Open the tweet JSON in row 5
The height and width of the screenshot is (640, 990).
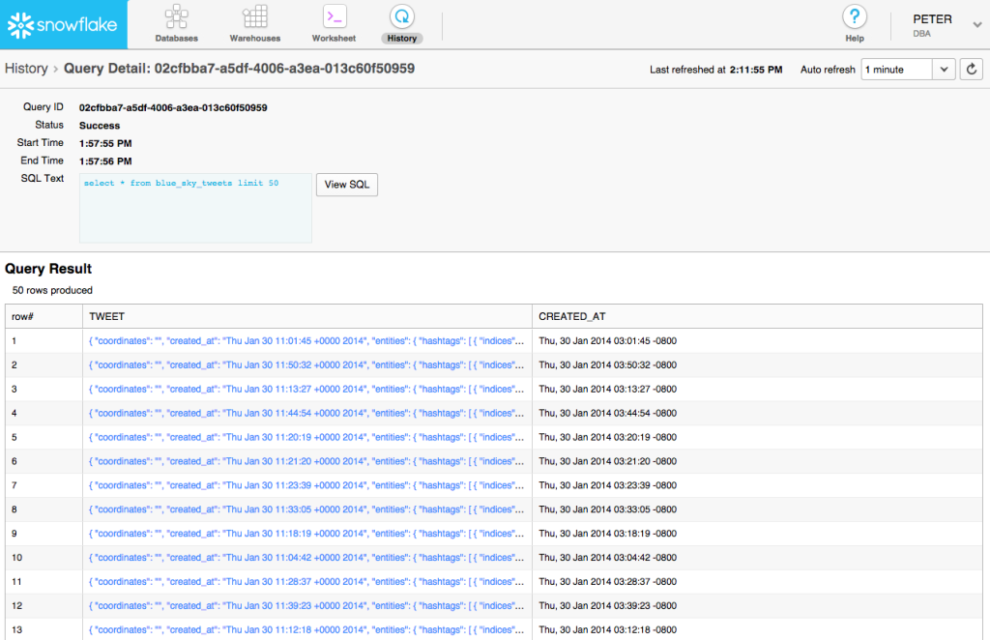(306, 437)
